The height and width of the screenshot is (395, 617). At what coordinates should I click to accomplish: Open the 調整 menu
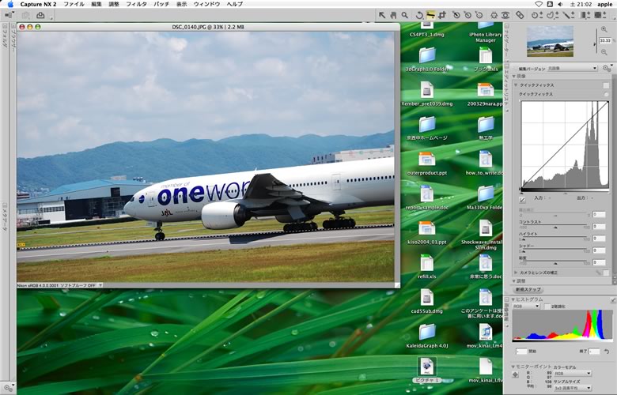coord(114,4)
